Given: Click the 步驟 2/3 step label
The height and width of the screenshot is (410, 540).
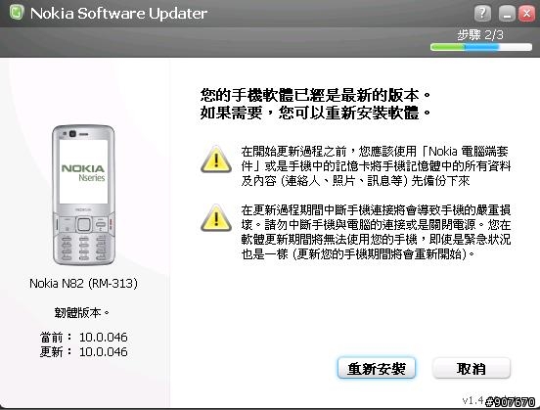Looking at the screenshot, I should [x=480, y=35].
